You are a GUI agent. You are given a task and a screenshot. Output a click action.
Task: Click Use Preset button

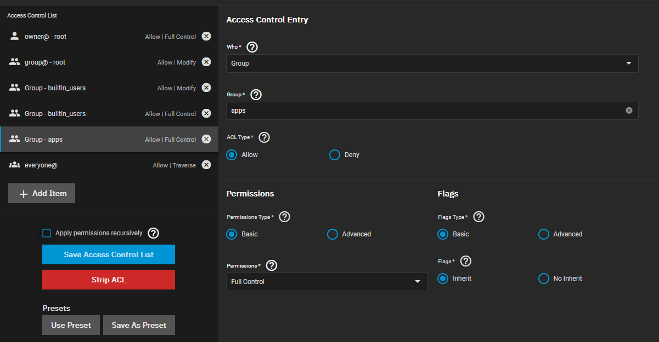pyautogui.click(x=71, y=325)
